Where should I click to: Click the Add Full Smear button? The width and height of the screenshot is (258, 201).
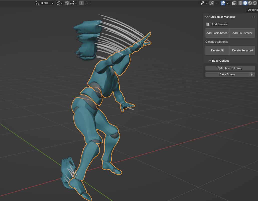point(242,33)
